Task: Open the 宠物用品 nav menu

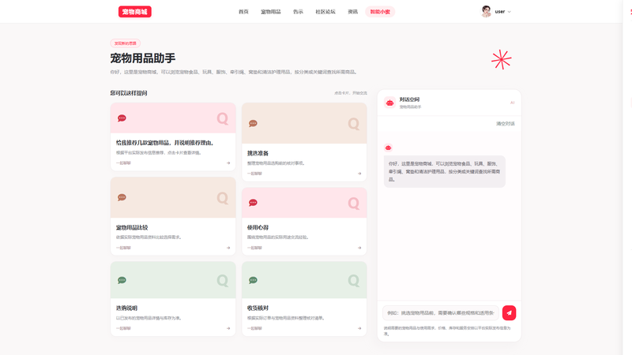Action: [270, 12]
